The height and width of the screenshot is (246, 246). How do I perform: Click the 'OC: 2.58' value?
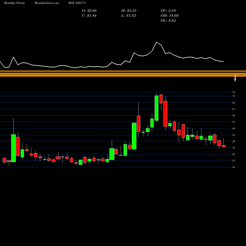click(168, 11)
